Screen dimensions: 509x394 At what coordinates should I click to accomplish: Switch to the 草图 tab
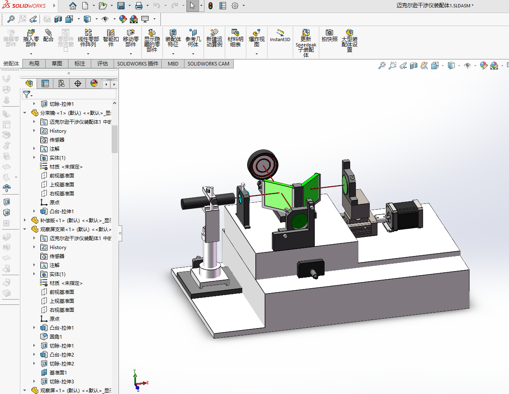57,63
